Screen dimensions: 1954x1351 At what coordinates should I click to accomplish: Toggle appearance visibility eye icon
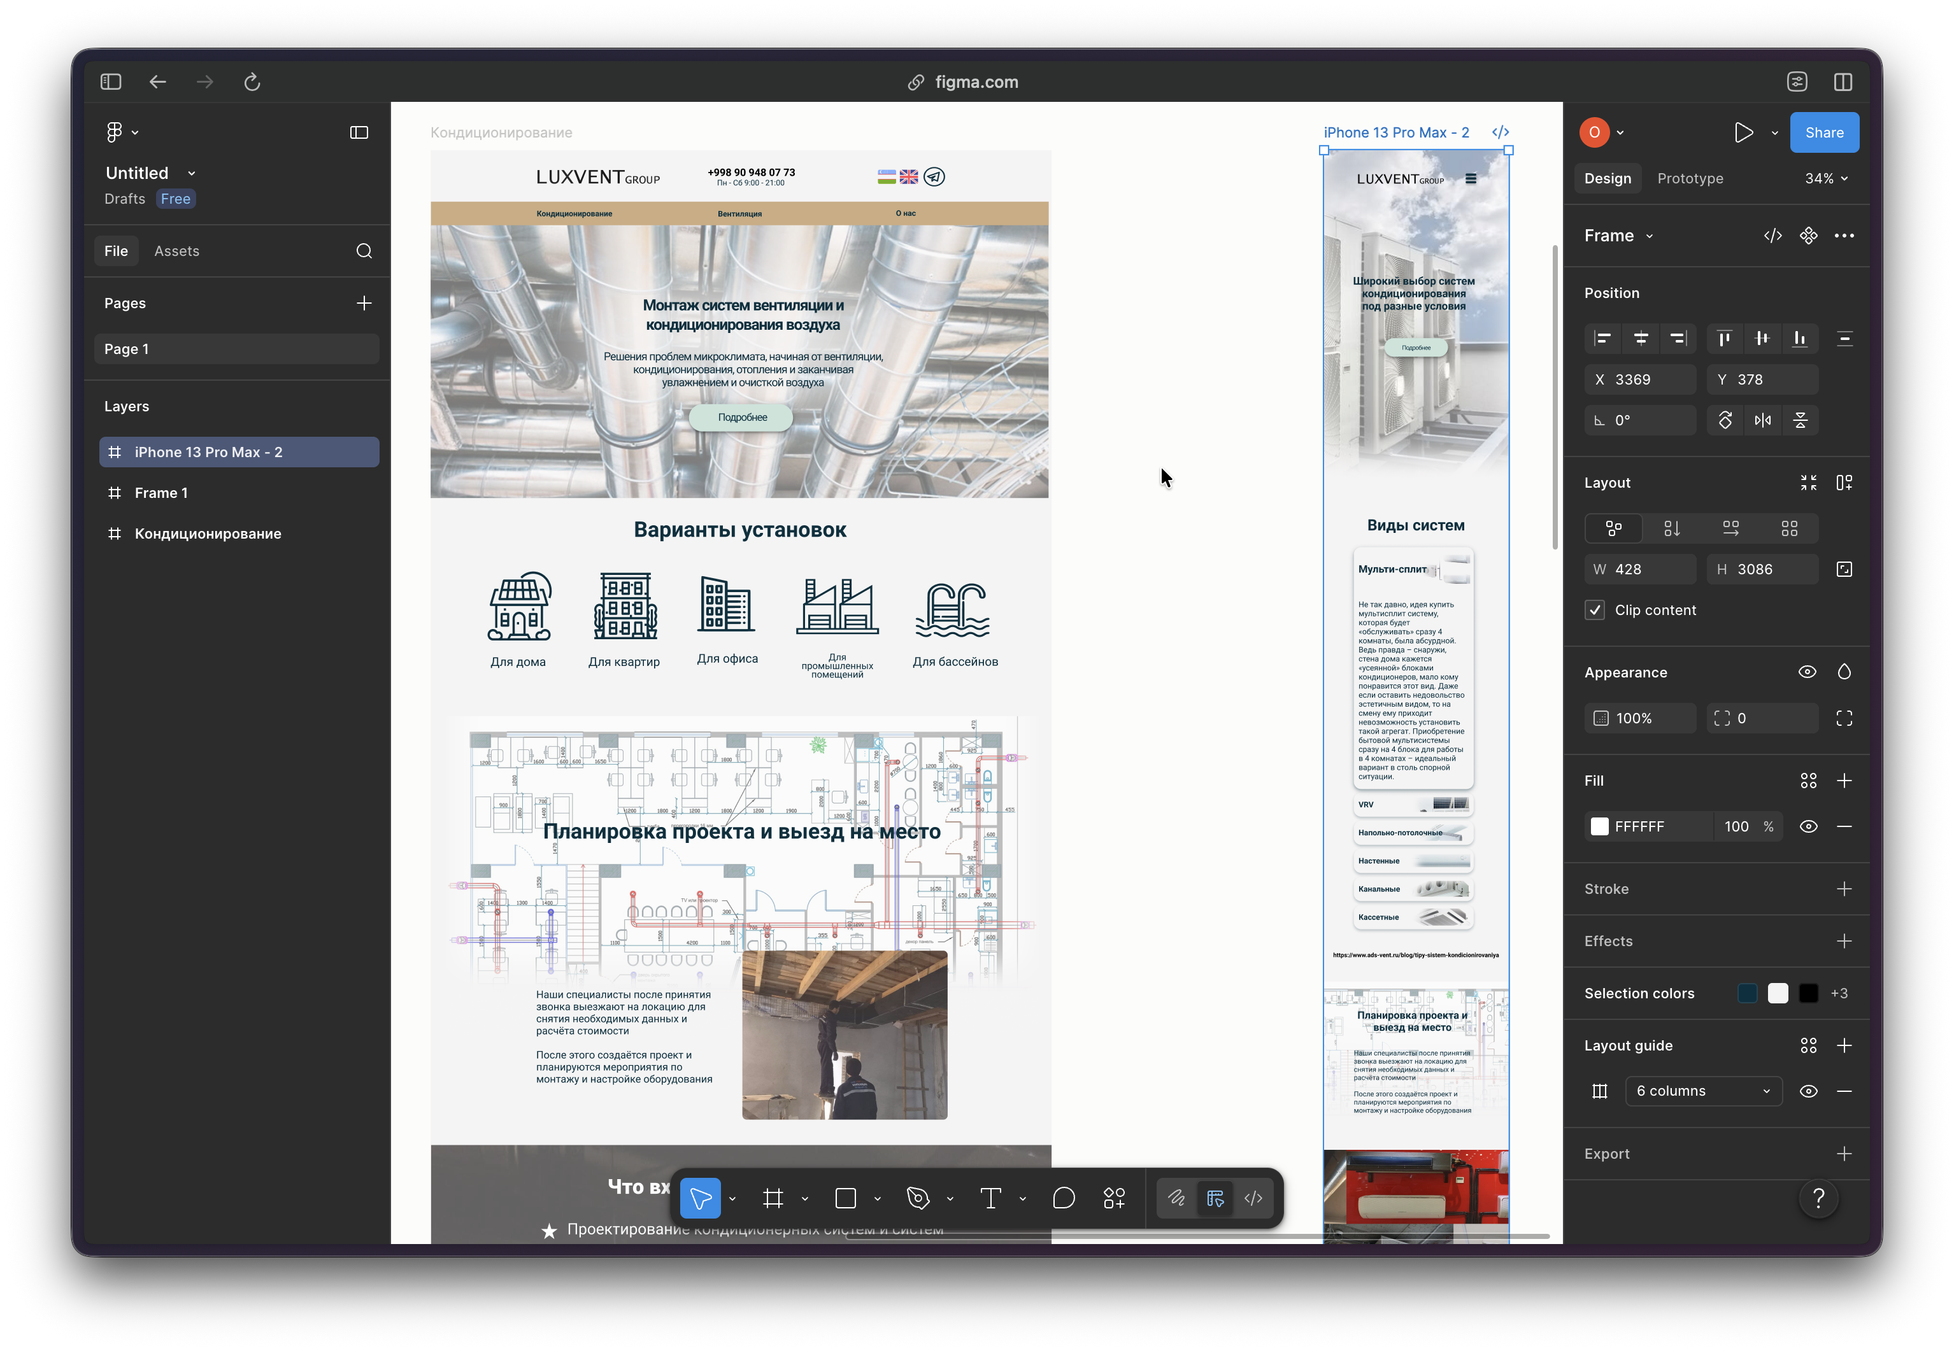click(1807, 672)
